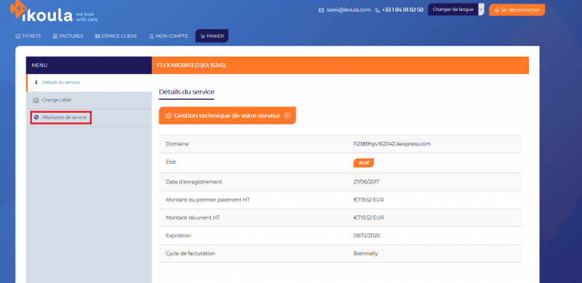
Task: Click the domain value 112389hpv162042.ikexpress.com
Action: [392, 144]
